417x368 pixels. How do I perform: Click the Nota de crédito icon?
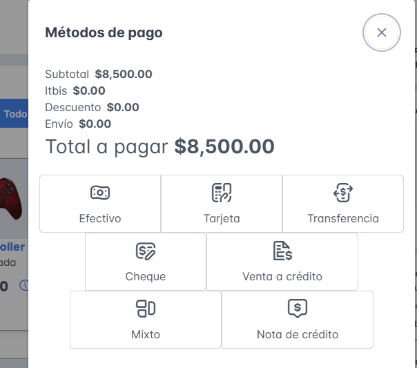pos(298,308)
